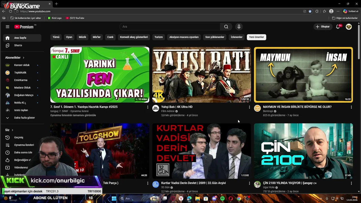Viewport: 361px width, 203px height.
Task: Click the YouTube search Ara field
Action: point(170,27)
